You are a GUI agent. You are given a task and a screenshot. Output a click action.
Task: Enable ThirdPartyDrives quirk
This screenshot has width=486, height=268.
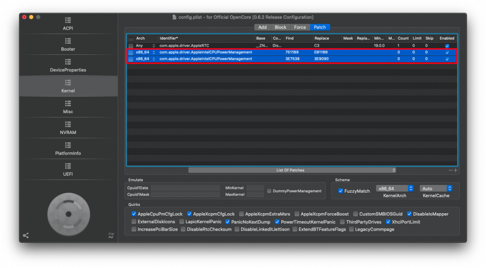pyautogui.click(x=342, y=221)
